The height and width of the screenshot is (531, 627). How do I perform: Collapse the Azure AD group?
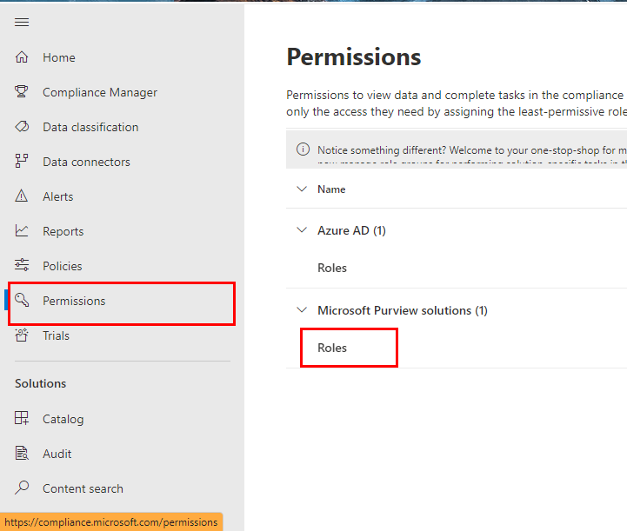tap(302, 229)
